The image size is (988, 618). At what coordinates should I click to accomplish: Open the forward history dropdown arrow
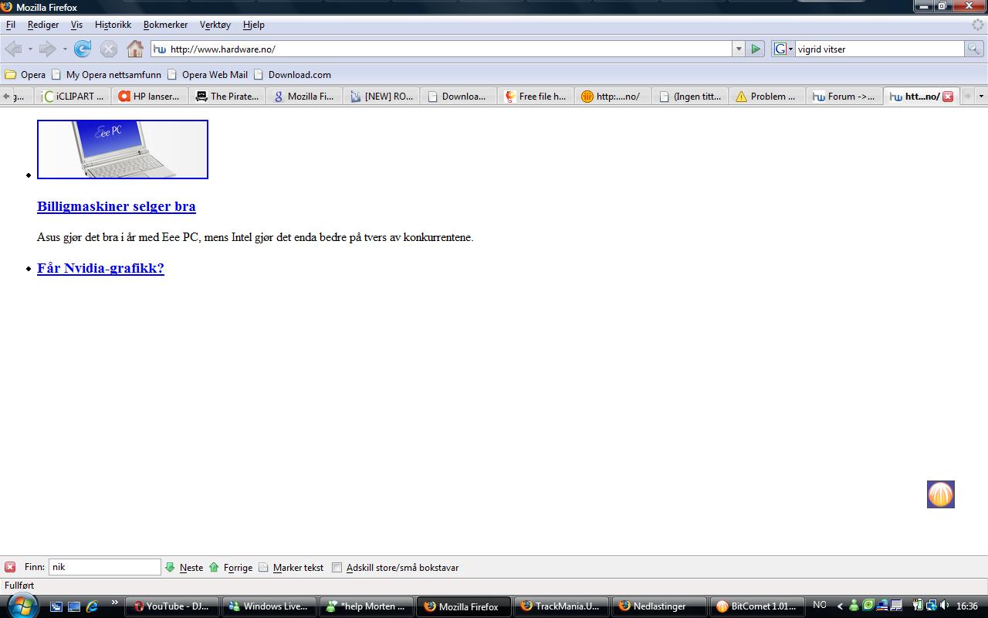(65, 49)
